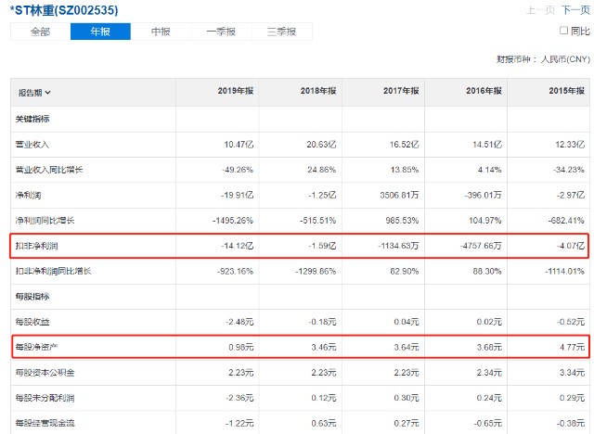Click the 每股净资产 row label
Viewport: 594px width, 434px height.
tap(35, 347)
